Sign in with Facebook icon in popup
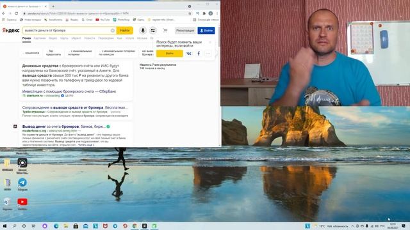Image resolution: width=410 pixels, height=230 pixels. pyautogui.click(x=199, y=54)
